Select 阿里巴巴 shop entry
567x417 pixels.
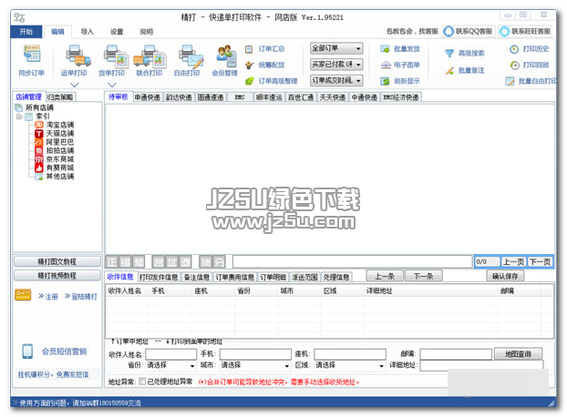point(55,142)
